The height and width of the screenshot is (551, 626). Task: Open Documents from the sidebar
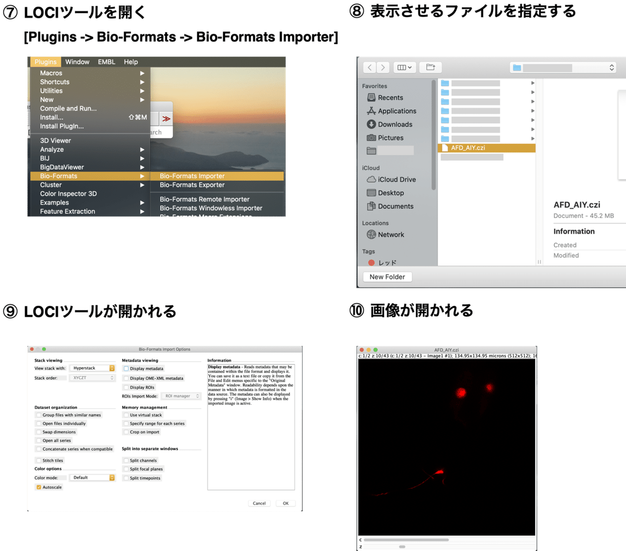[x=390, y=206]
